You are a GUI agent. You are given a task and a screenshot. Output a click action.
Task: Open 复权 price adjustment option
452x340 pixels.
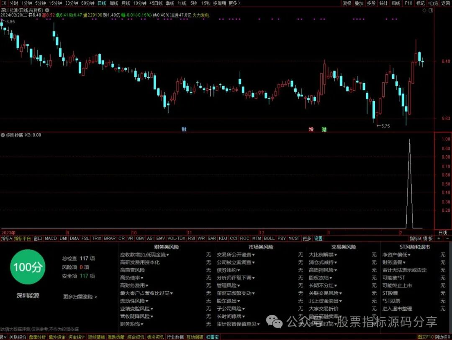click(347, 3)
